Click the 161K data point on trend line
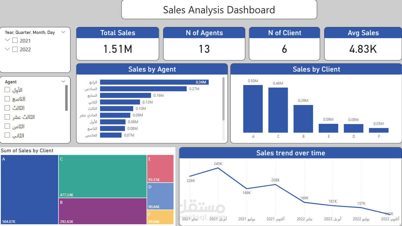Viewport: 402px width, 226px height. click(333, 206)
